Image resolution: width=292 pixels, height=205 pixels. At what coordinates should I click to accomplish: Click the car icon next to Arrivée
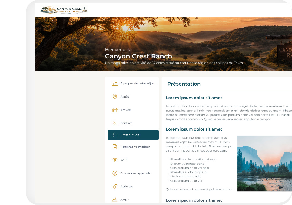(x=115, y=110)
